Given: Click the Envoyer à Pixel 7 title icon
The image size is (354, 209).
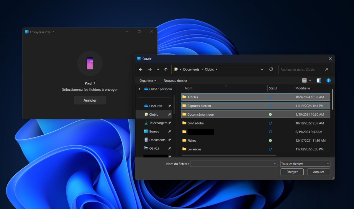Looking at the screenshot, I should [x=27, y=32].
